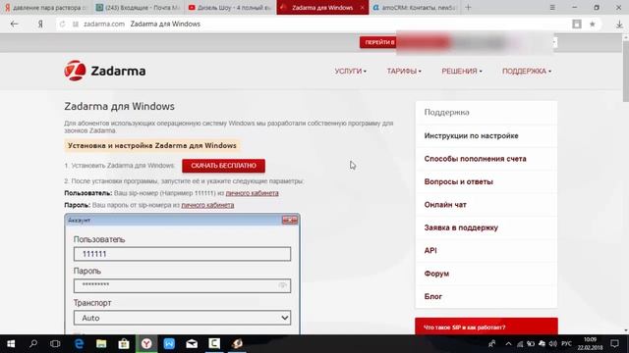The image size is (629, 353).
Task: Click the СКАЧАТЬ БЕСПЛАТНО button
Action: pos(223,166)
